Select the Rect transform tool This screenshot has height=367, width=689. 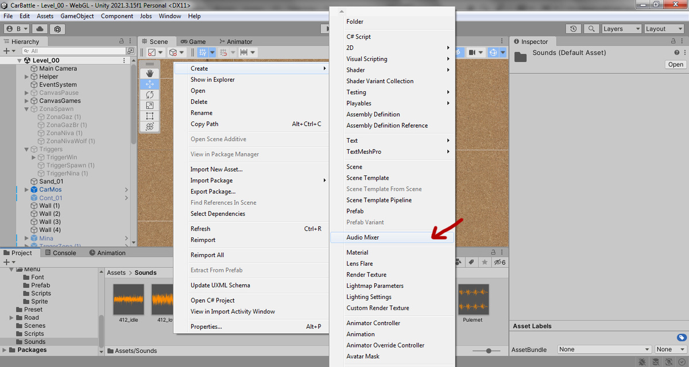click(150, 116)
